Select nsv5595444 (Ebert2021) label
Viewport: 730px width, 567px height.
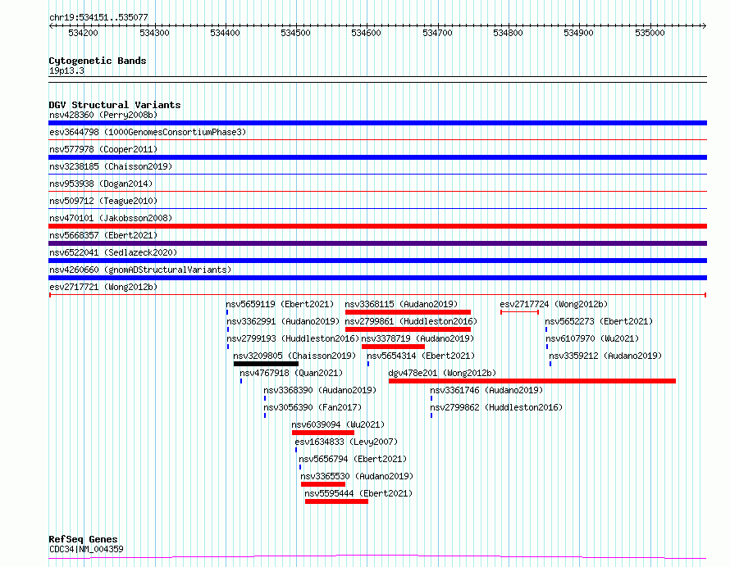358,493
